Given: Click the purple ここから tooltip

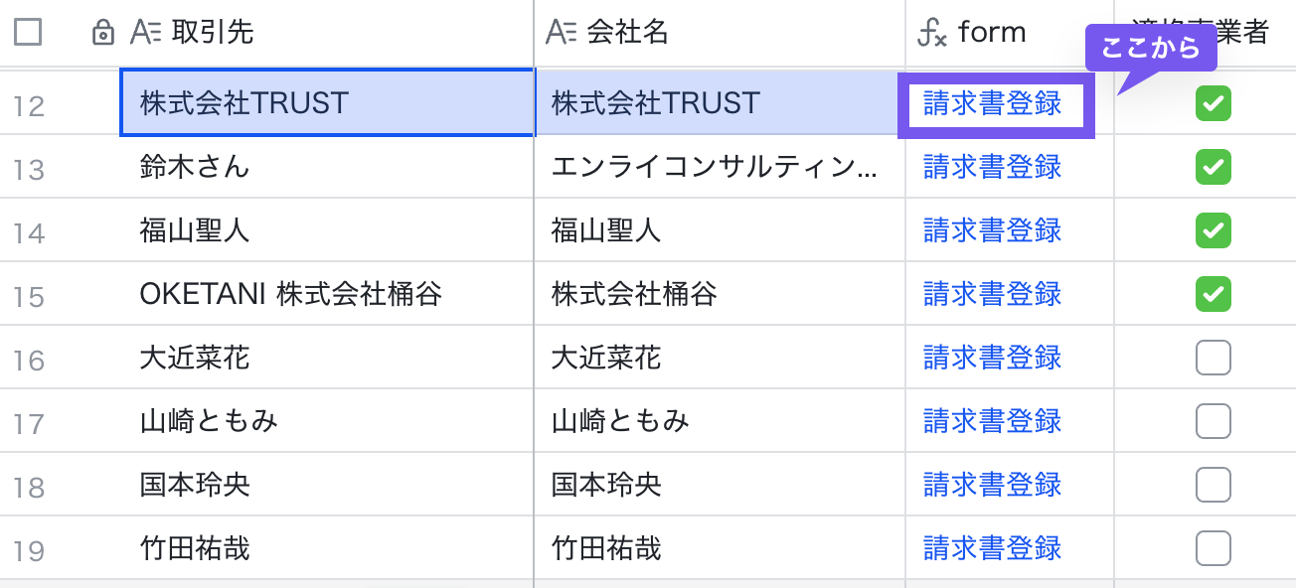Looking at the screenshot, I should point(1150,45).
